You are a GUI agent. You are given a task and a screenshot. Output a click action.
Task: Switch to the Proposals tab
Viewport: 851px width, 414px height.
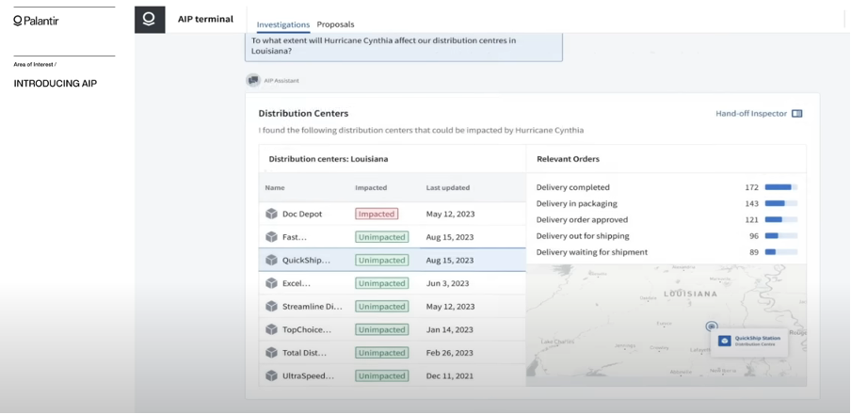pyautogui.click(x=335, y=24)
